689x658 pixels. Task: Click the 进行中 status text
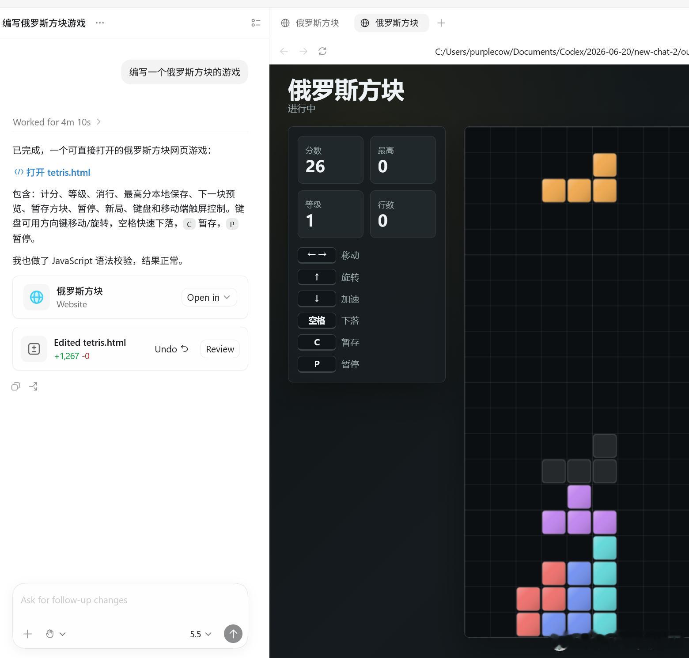302,109
